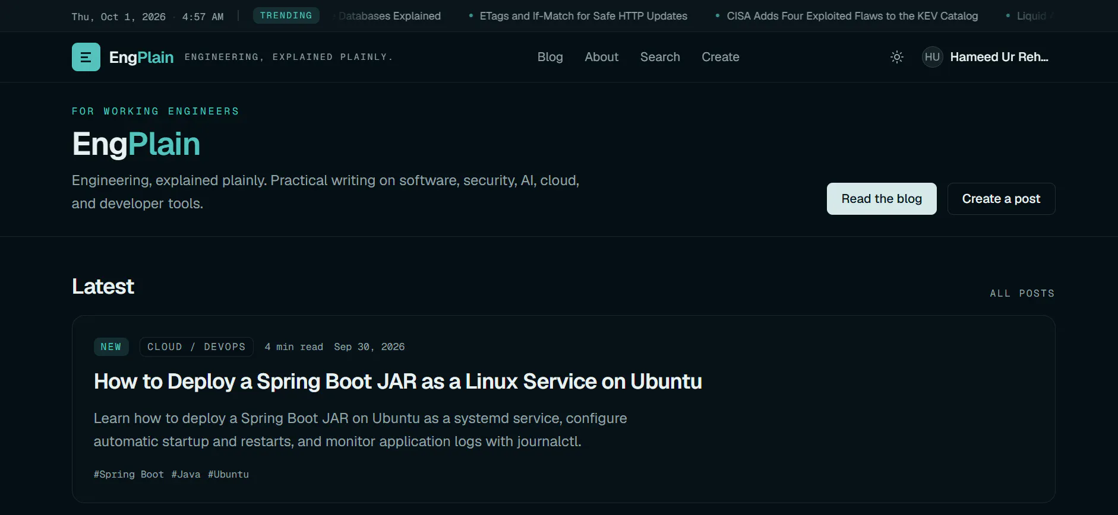Click the TRENDING label badge

286,15
